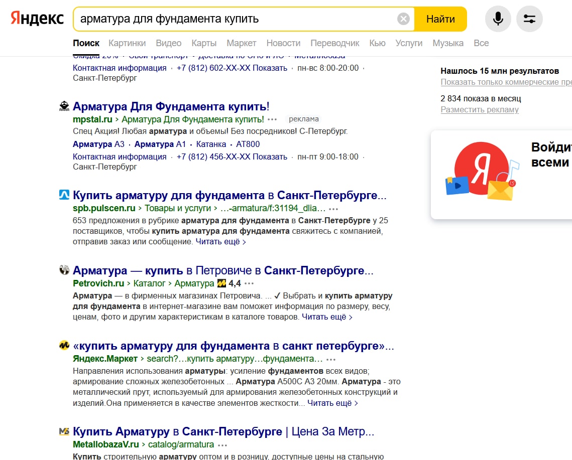Switch to the Кью tab
The height and width of the screenshot is (460, 572).
click(x=377, y=43)
